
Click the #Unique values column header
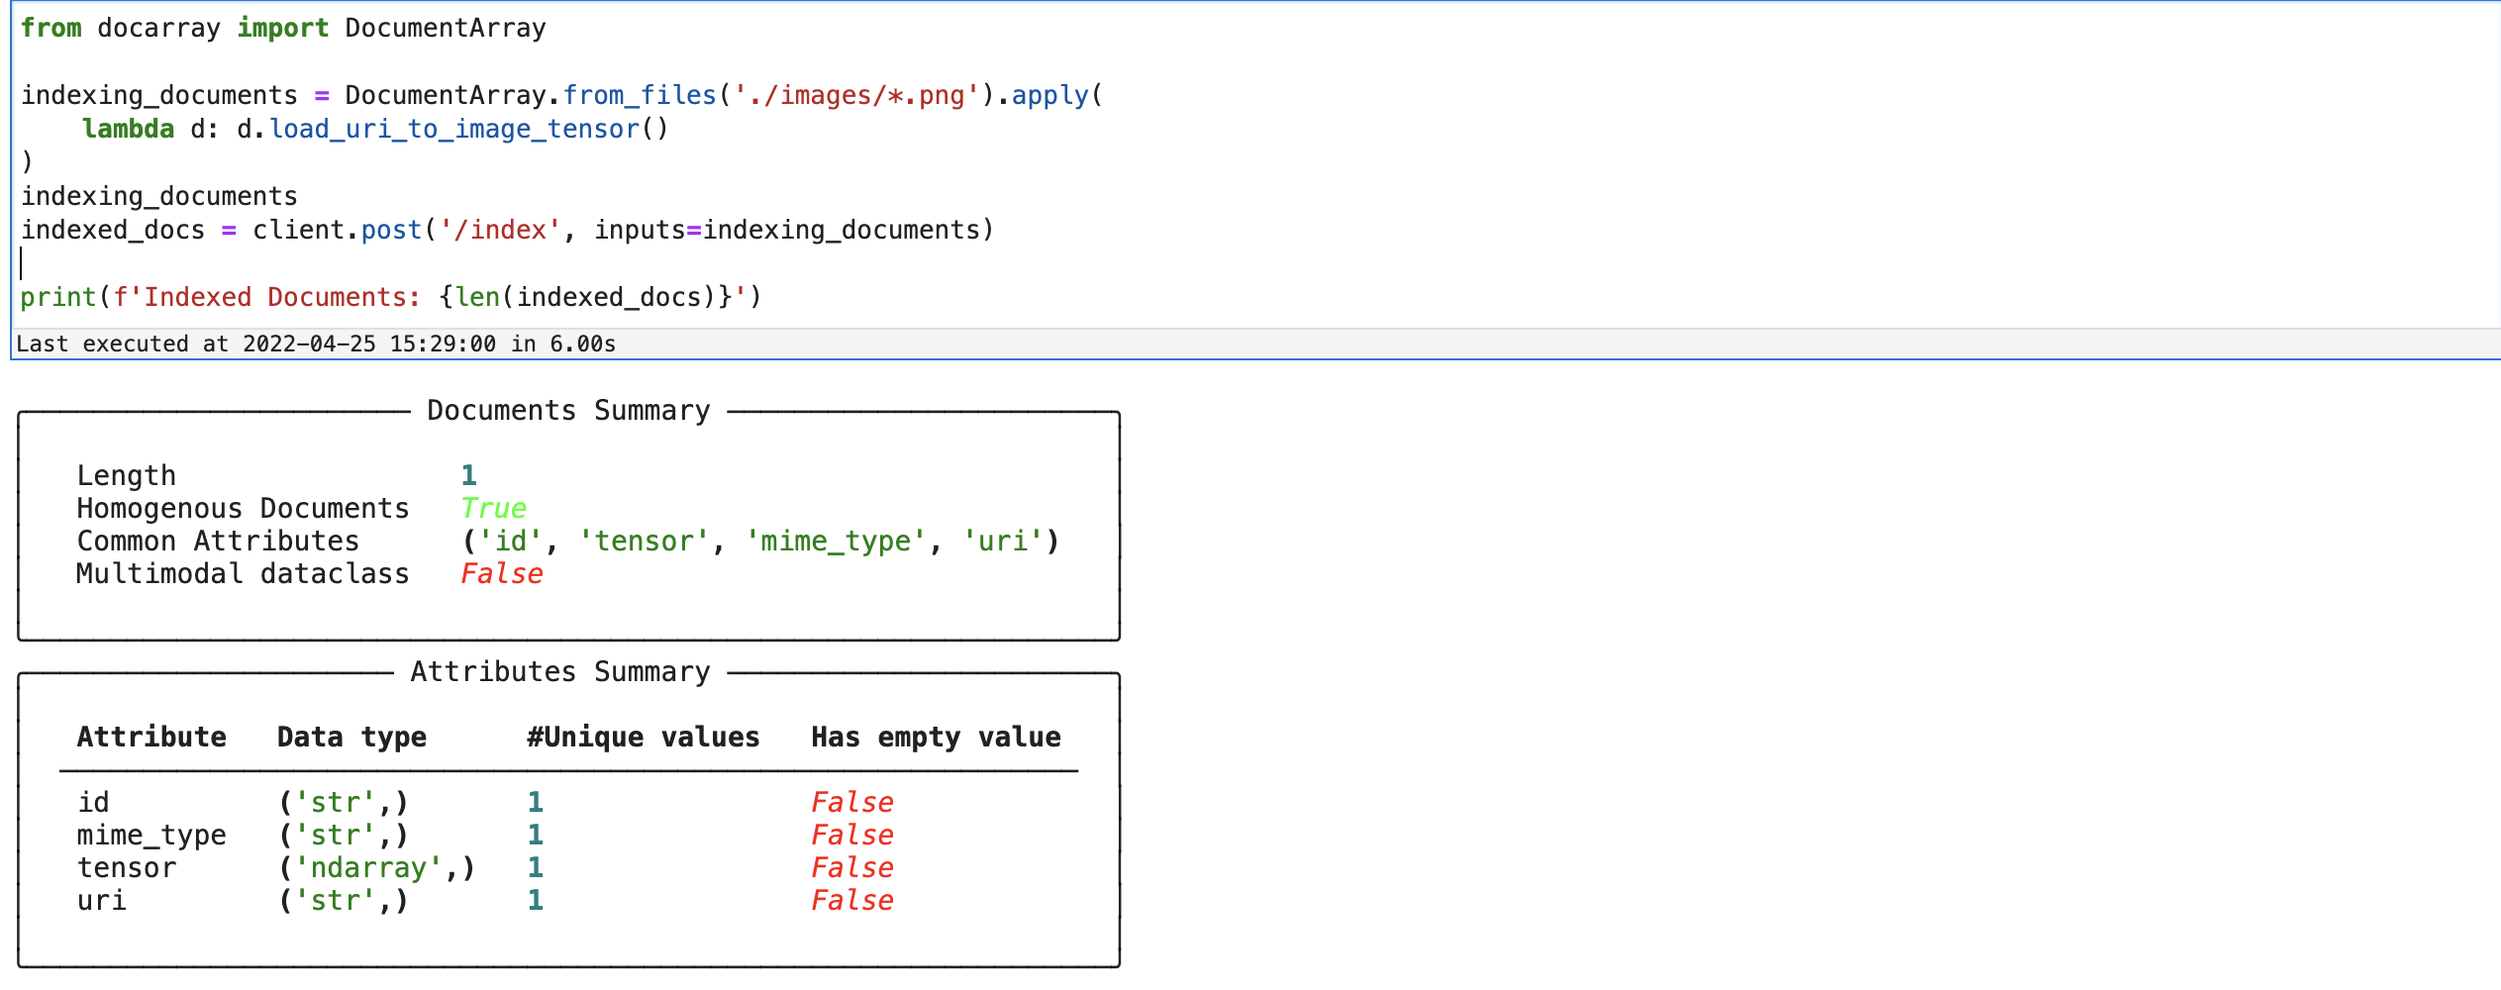click(643, 737)
